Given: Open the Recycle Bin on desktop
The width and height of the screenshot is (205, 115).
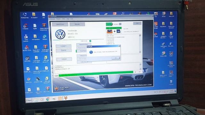Looking at the screenshot, I should (x=171, y=82).
